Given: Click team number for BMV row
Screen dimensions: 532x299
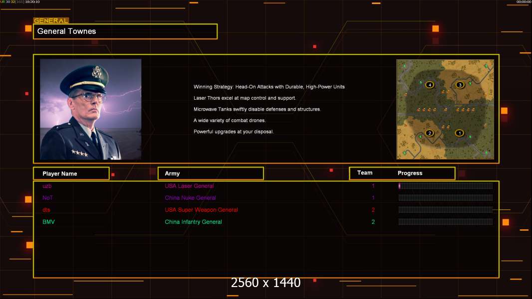Looking at the screenshot, I should pyautogui.click(x=373, y=222).
